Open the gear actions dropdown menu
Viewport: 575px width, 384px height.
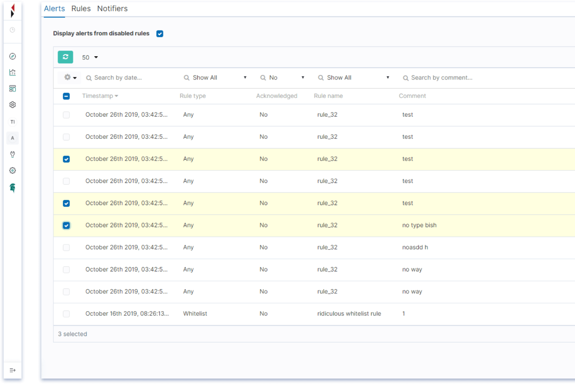click(x=70, y=78)
